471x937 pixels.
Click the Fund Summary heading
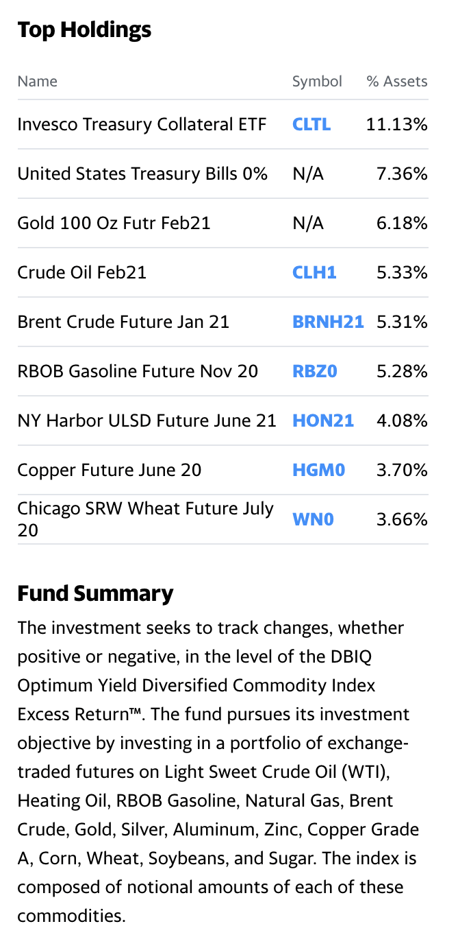point(95,593)
